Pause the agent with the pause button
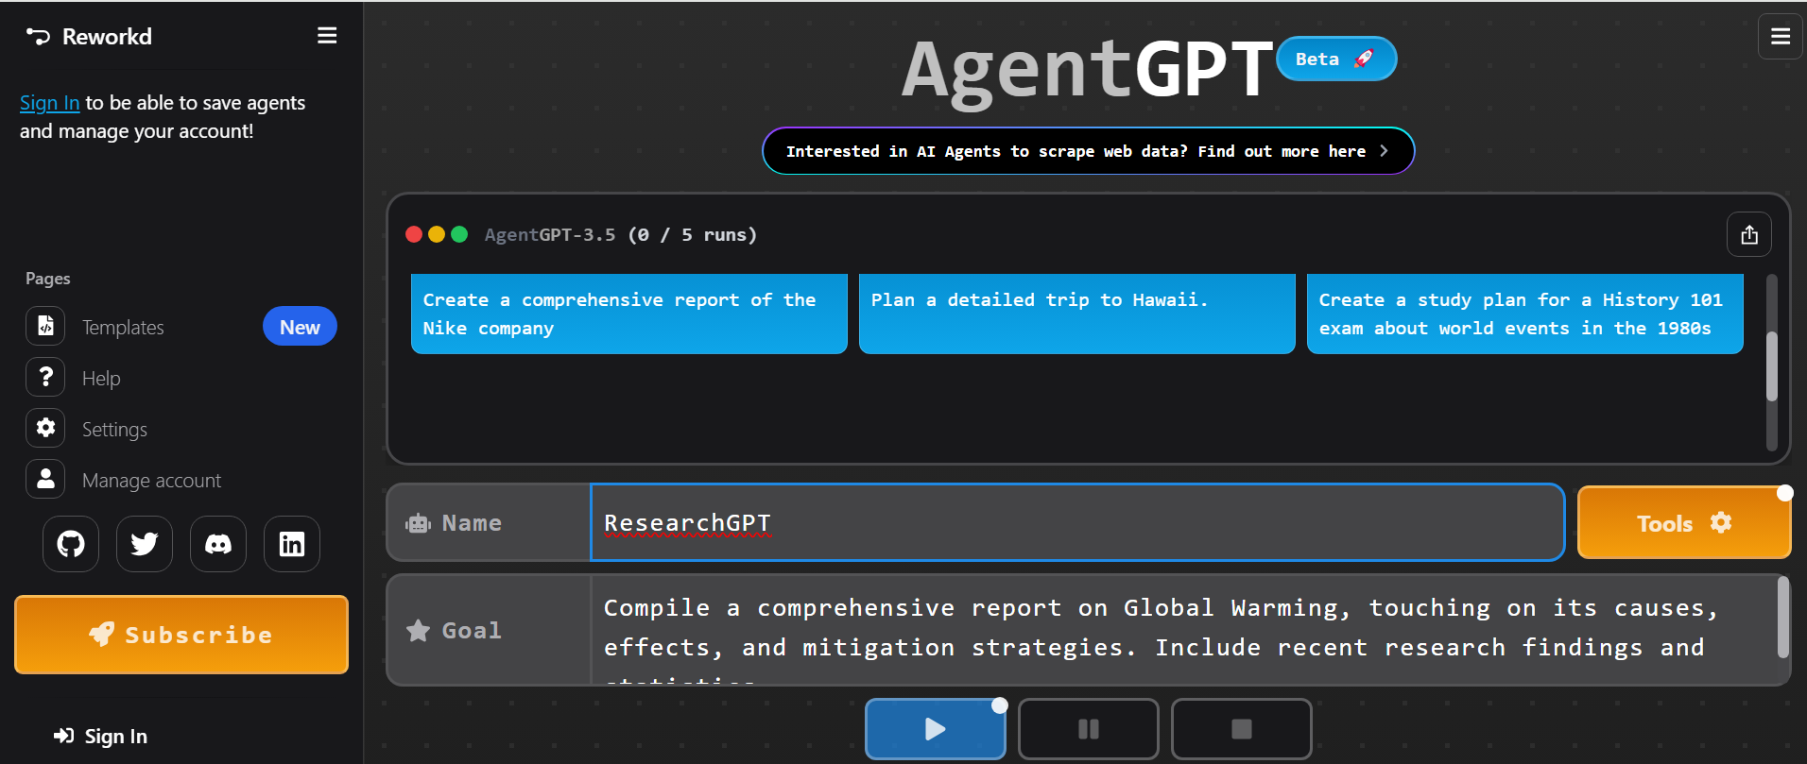This screenshot has width=1807, height=764. click(1089, 728)
